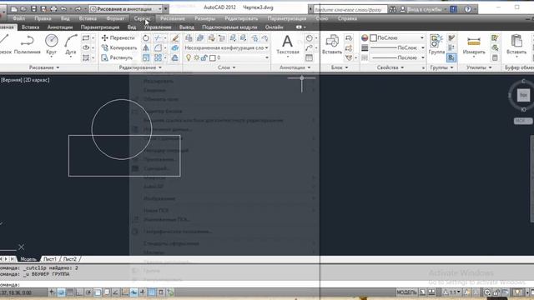Click the Подключаемые модули ribbon tab
The image size is (534, 300).
(x=229, y=27)
